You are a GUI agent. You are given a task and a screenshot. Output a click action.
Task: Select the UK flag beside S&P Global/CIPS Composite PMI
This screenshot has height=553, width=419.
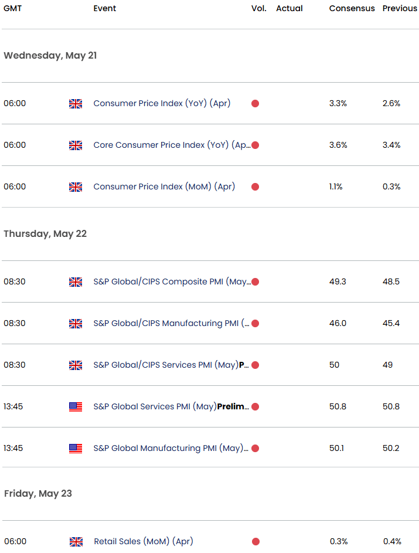75,281
